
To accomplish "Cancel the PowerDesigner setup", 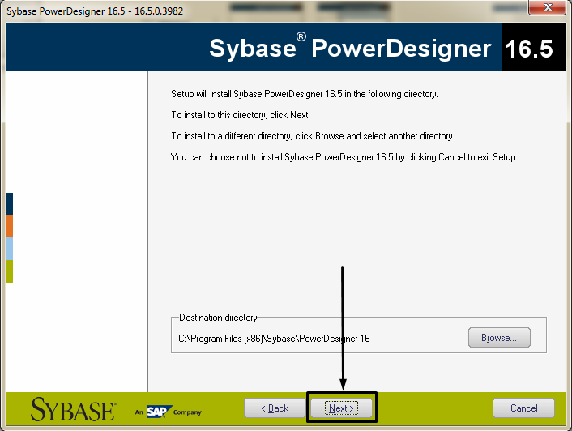I will tap(523, 408).
